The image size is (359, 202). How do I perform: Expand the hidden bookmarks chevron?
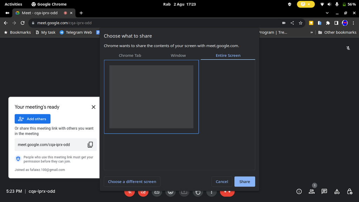coord(311,33)
